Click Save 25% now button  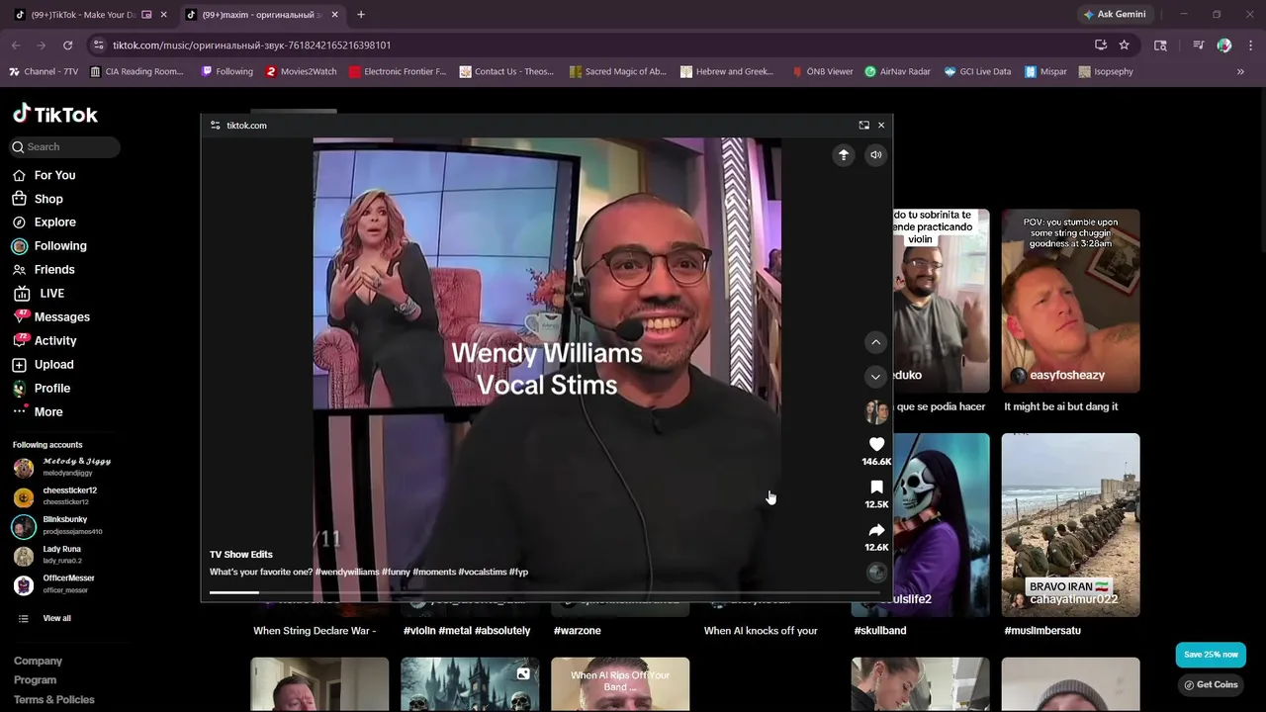coord(1211,655)
